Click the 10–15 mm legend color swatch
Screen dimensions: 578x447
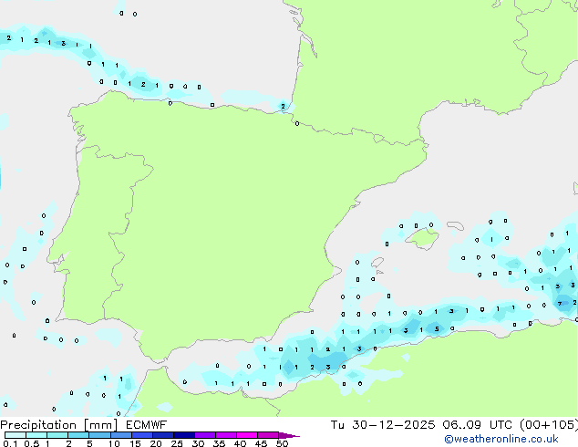pyautogui.click(x=120, y=435)
